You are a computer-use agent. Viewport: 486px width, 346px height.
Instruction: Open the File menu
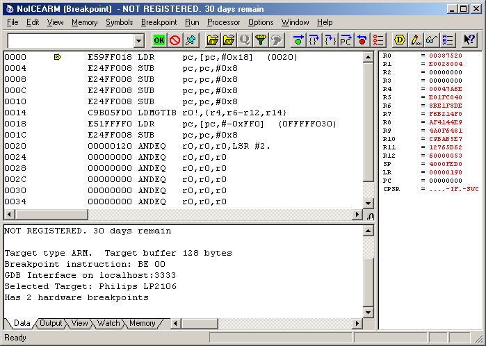point(13,22)
